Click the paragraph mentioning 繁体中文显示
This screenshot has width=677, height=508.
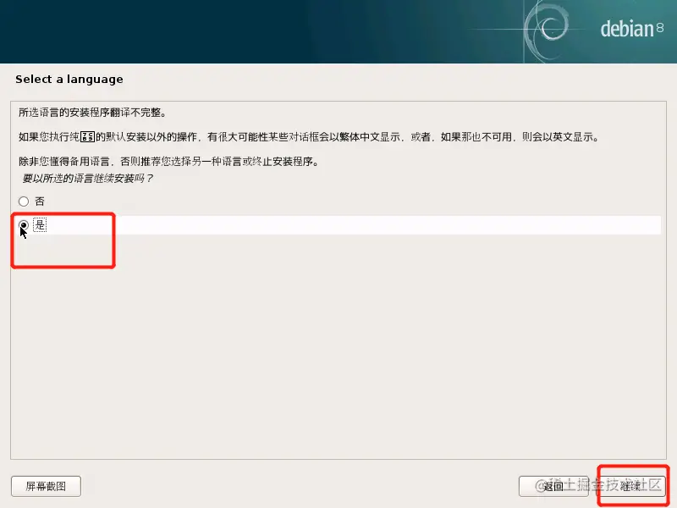pos(309,137)
